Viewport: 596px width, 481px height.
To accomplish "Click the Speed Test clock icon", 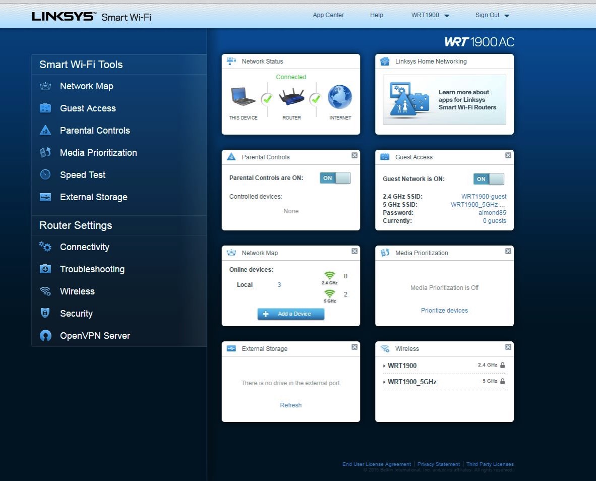I will coord(45,174).
